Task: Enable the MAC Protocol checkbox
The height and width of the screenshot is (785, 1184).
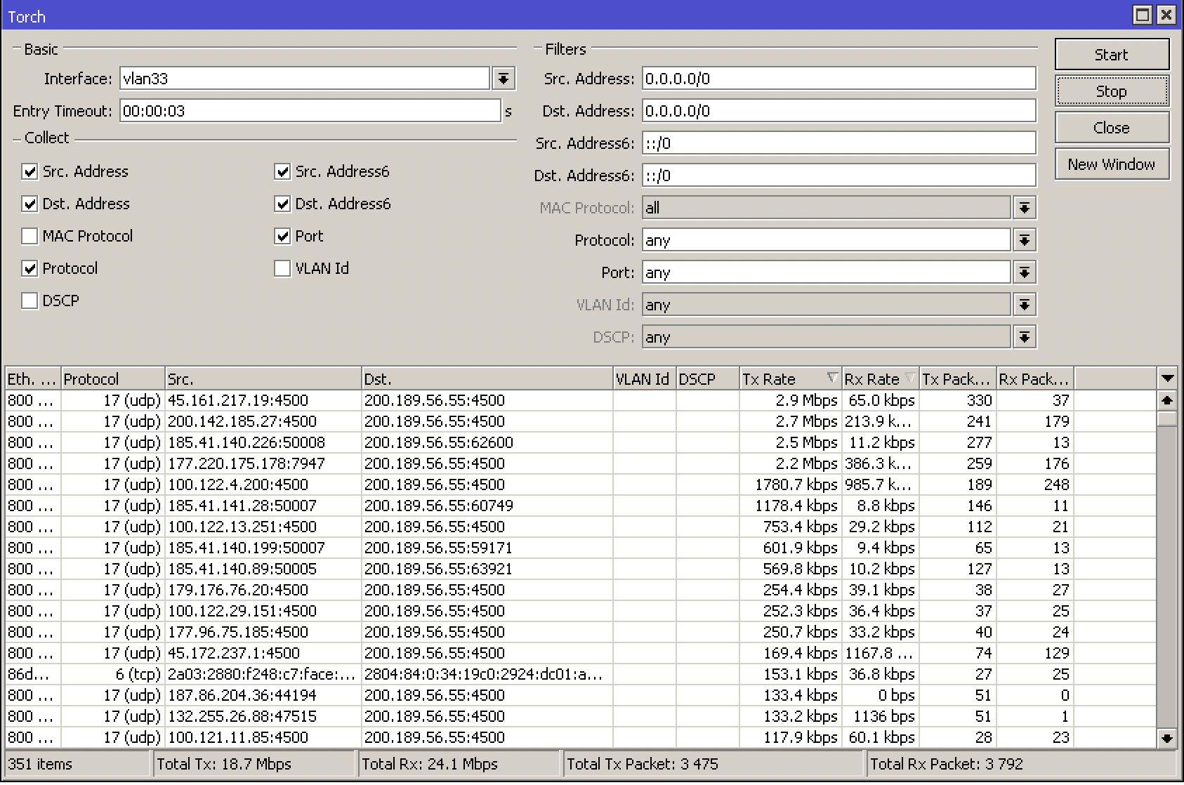Action: pos(29,236)
